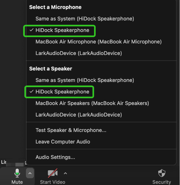Collapse audio options chevron beside Mute

[x=30, y=173]
